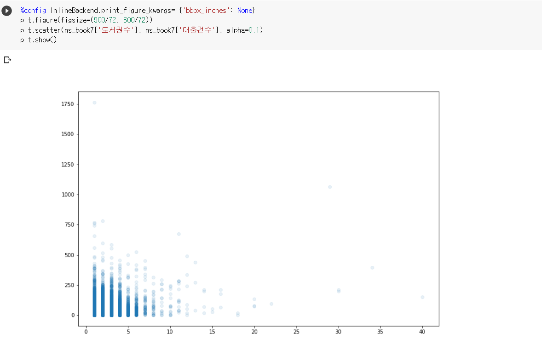The width and height of the screenshot is (542, 350).
Task: Click the x-axis label 20
Action: (254, 332)
